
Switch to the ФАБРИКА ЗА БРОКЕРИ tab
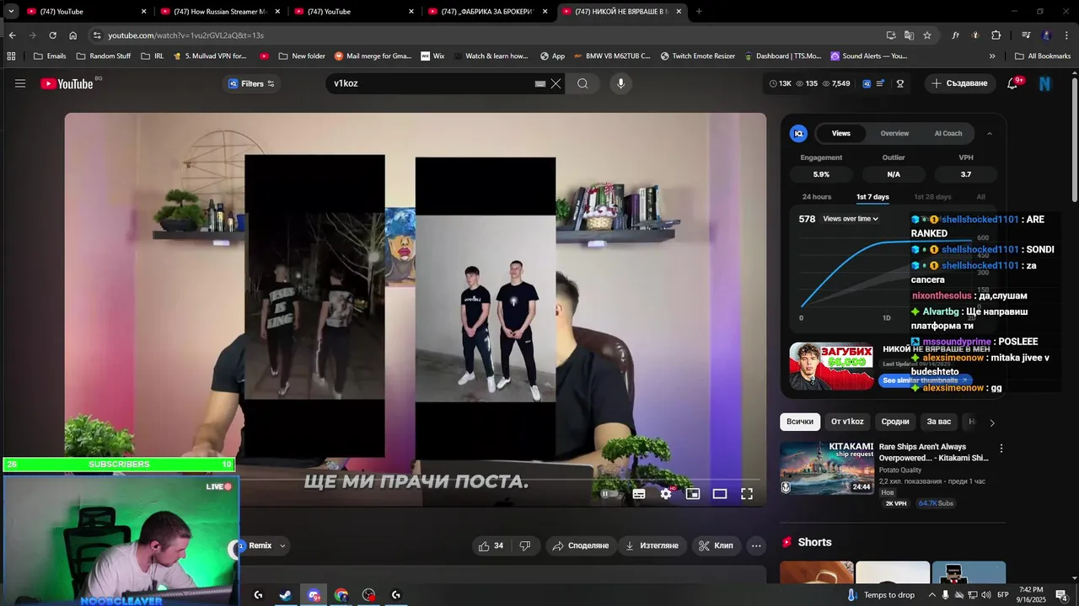(x=489, y=12)
